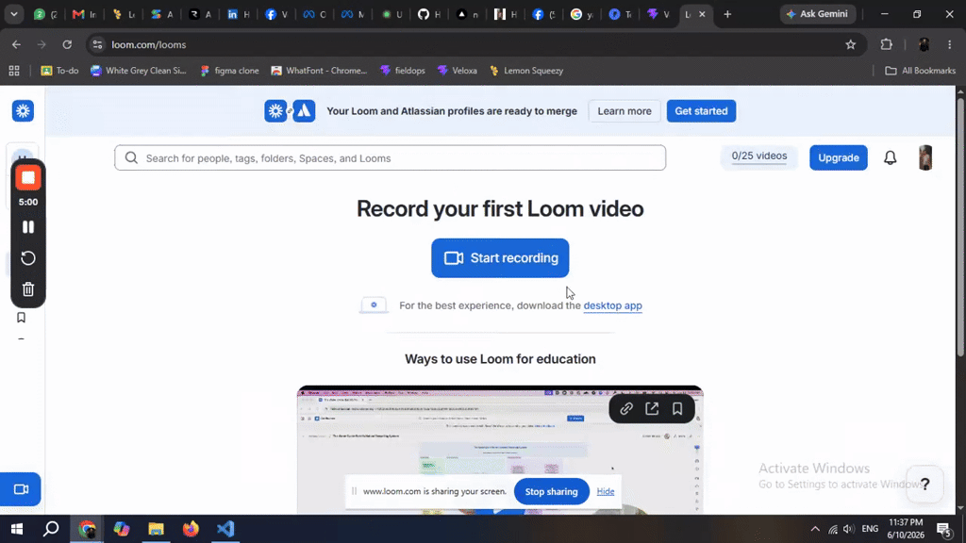Click the Stop sharing button
Viewport: 966px width, 543px height.
[x=551, y=491]
